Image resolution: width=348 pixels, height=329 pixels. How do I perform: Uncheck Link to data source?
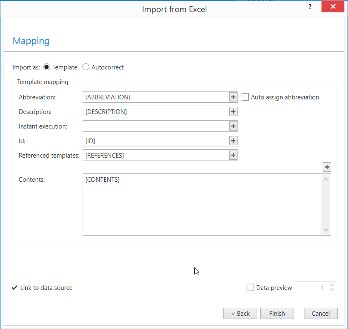(x=15, y=287)
